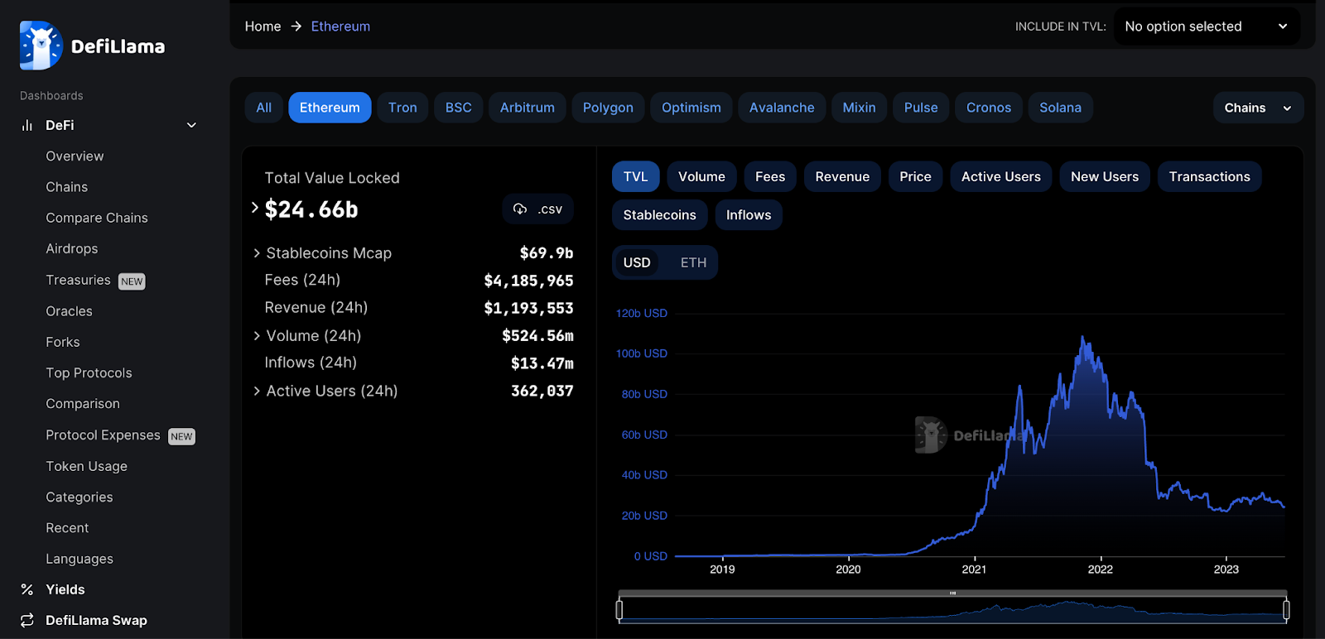Open the Treasuries page

[x=78, y=280]
